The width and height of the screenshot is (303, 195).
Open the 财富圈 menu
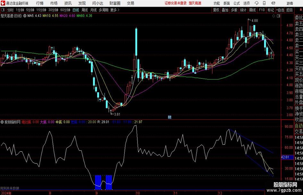coord(115,3)
